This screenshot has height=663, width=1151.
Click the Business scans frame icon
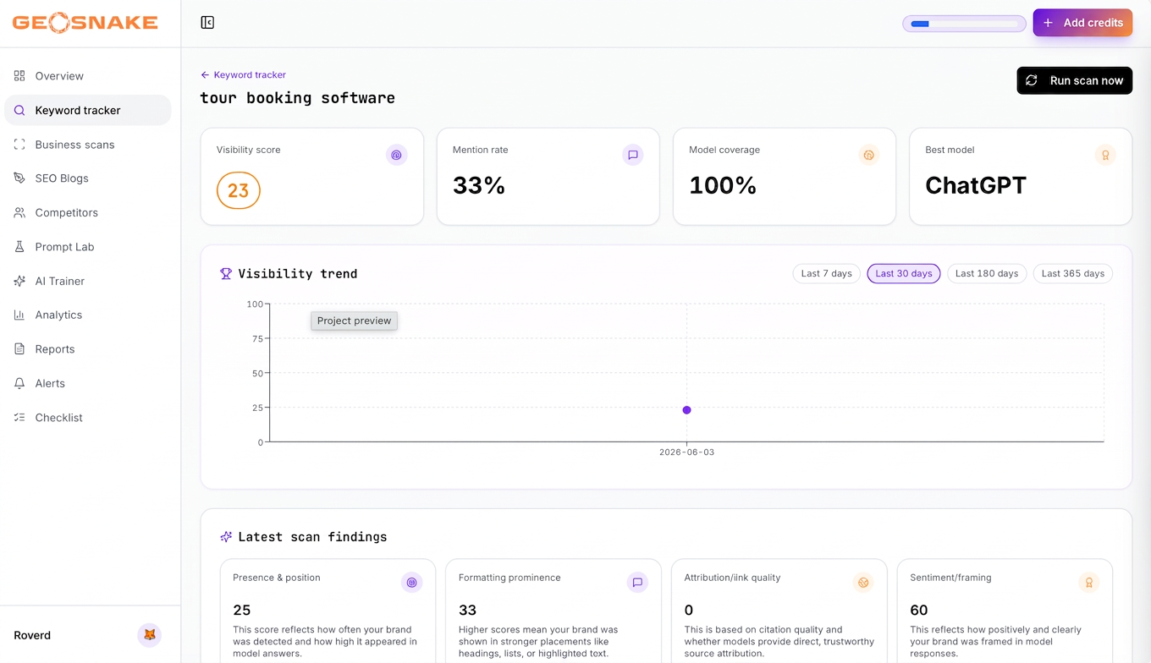point(19,145)
